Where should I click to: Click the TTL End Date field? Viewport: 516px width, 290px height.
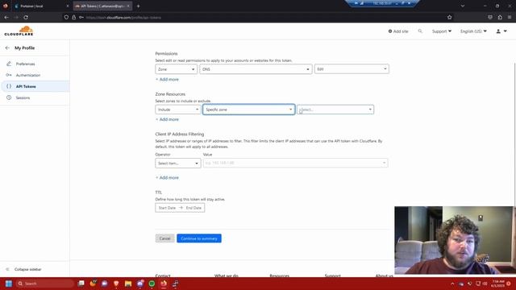193,208
